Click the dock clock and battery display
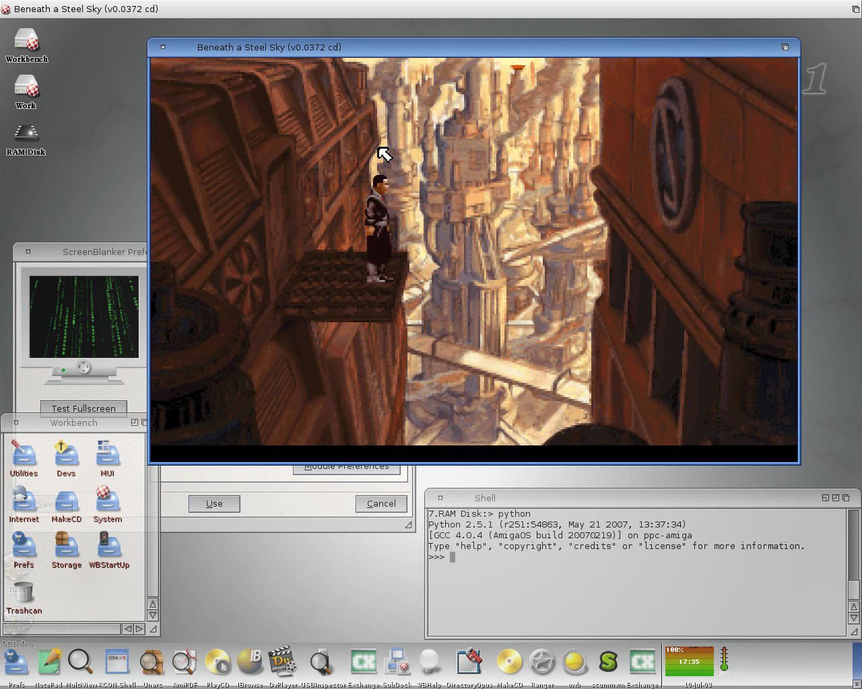 pyautogui.click(x=689, y=661)
